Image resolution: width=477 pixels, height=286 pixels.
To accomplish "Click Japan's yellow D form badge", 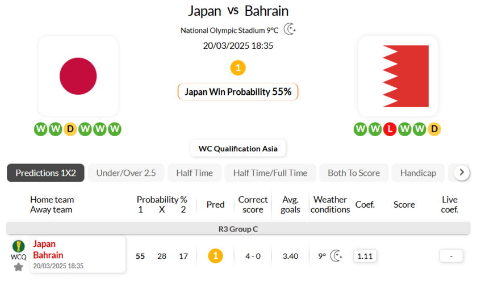I will click(x=70, y=129).
